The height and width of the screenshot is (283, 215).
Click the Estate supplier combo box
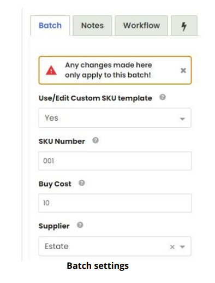tap(115, 246)
